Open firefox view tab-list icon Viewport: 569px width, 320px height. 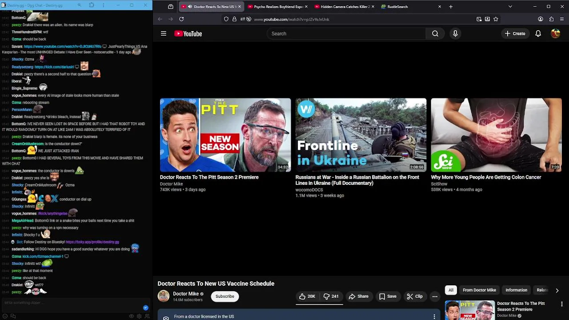pyautogui.click(x=171, y=7)
